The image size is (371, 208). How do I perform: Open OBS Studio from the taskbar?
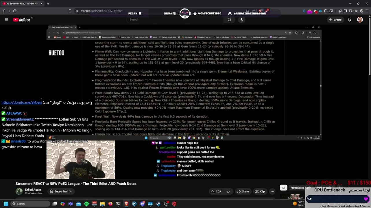[166, 204]
